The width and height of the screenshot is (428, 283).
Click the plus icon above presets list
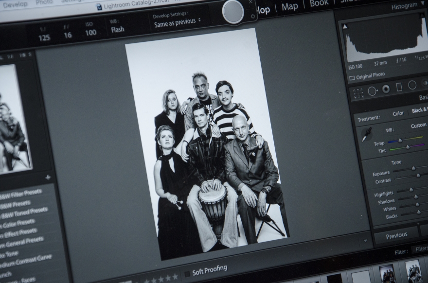(x=48, y=178)
